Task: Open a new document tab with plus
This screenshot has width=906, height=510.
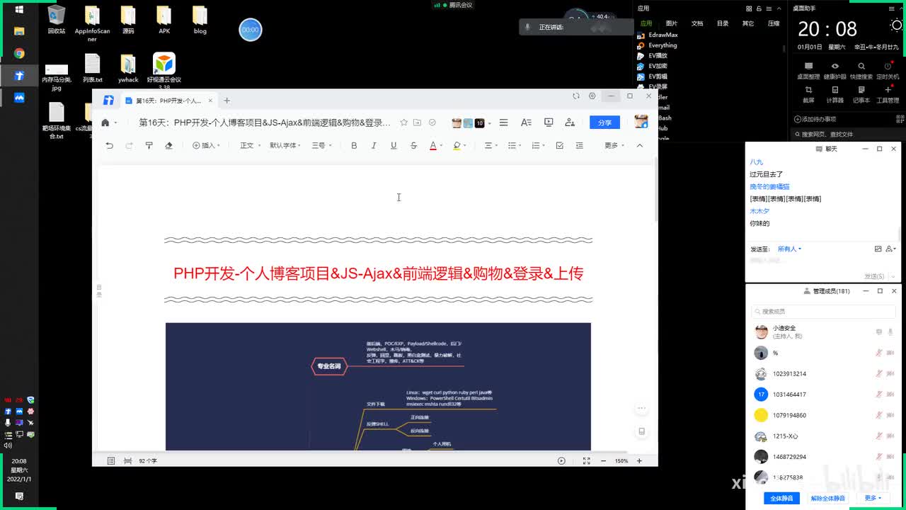Action: click(x=226, y=101)
